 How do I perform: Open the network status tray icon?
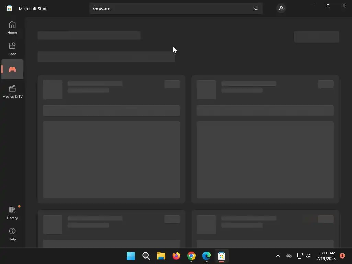(x=300, y=256)
